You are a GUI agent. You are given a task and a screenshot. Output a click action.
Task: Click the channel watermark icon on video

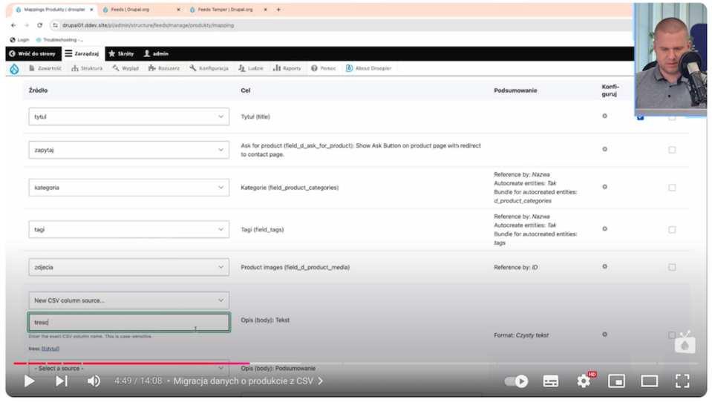pos(685,343)
